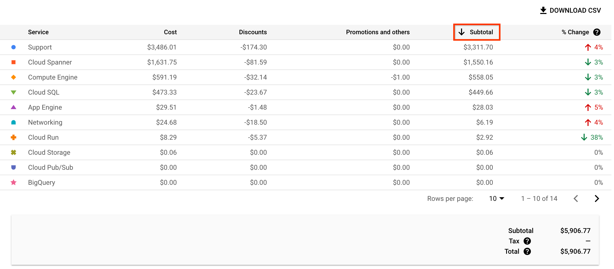This screenshot has width=614, height=269.
Task: Click green down arrow in Cloud Run row
Action: point(584,137)
